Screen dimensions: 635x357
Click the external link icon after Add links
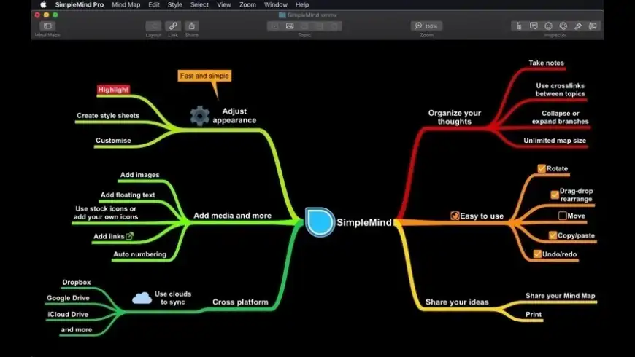pyautogui.click(x=130, y=236)
